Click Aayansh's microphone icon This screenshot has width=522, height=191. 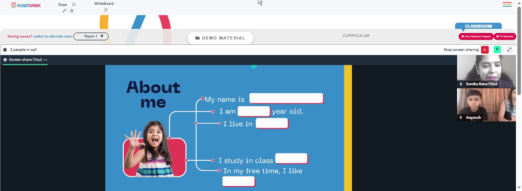461,118
